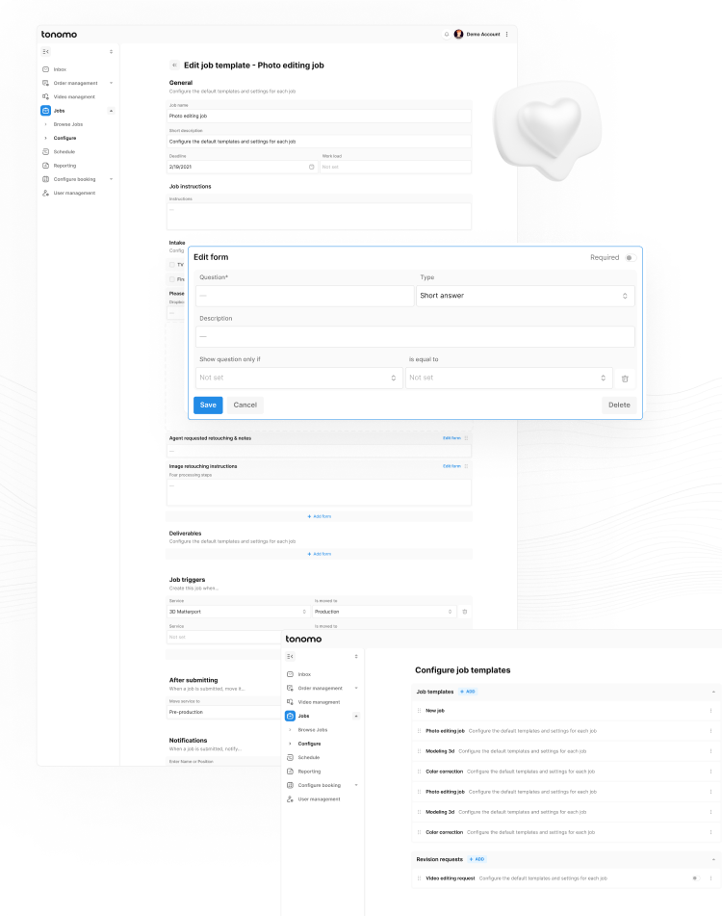The image size is (722, 916).
Task: Click the Cancel button in Edit form
Action: pyautogui.click(x=245, y=405)
